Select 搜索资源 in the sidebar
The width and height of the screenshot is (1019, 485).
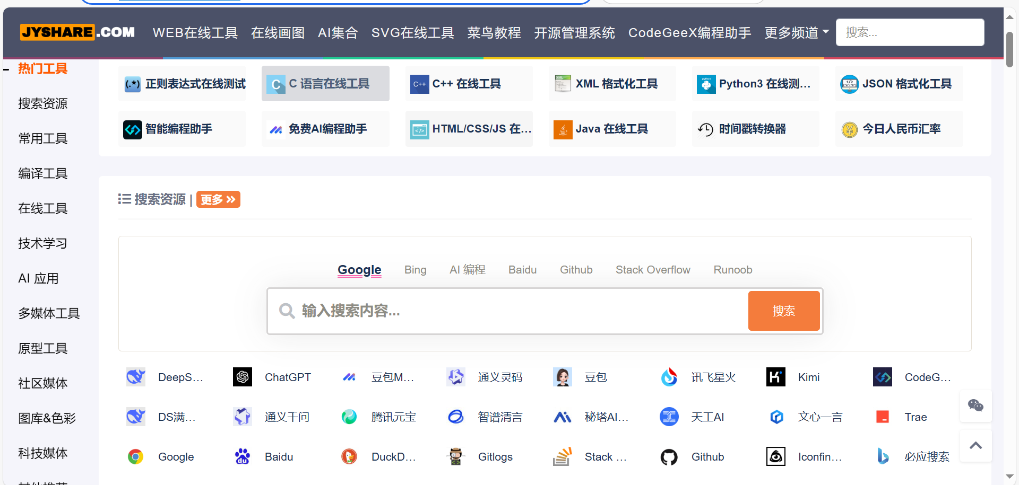tap(42, 103)
